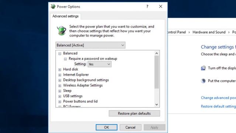Viewport: 236px width, 133px height.
Task: Select the Power buttons and lid label
Action: tap(80, 101)
